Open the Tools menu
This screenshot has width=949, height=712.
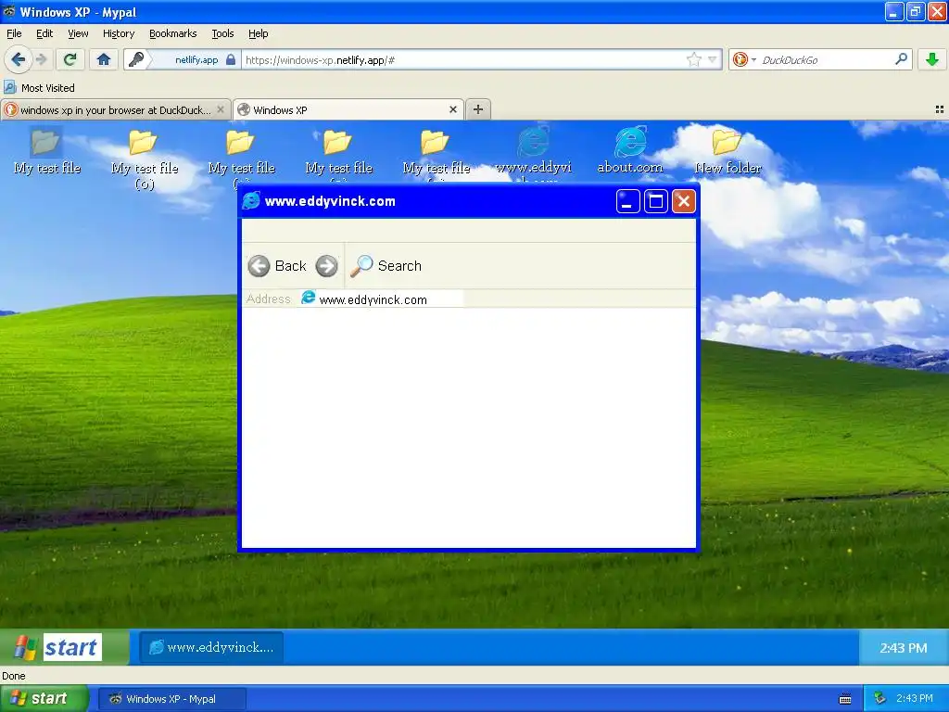222,33
